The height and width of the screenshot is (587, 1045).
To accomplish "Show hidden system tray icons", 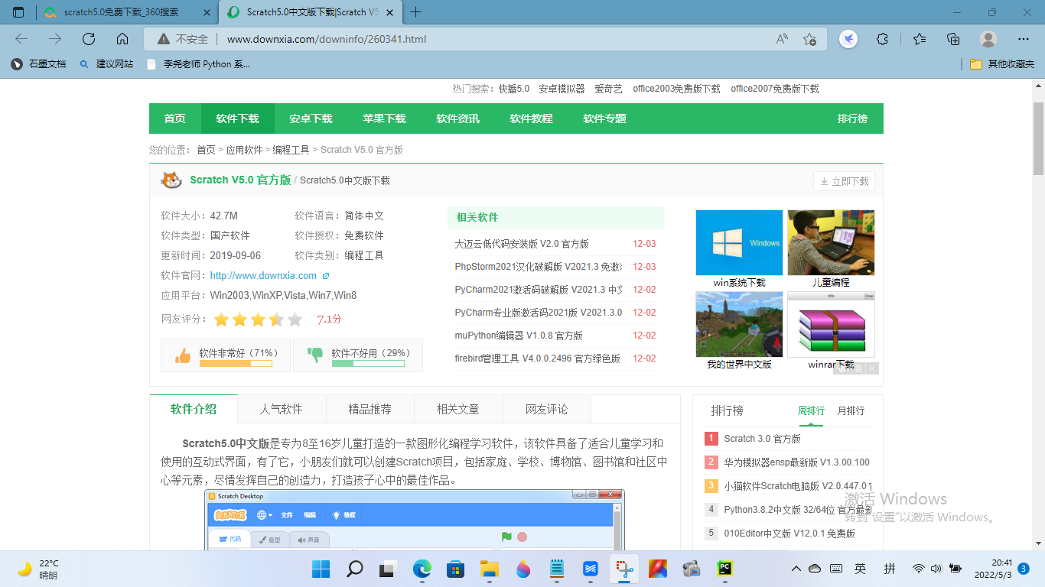I will [796, 569].
